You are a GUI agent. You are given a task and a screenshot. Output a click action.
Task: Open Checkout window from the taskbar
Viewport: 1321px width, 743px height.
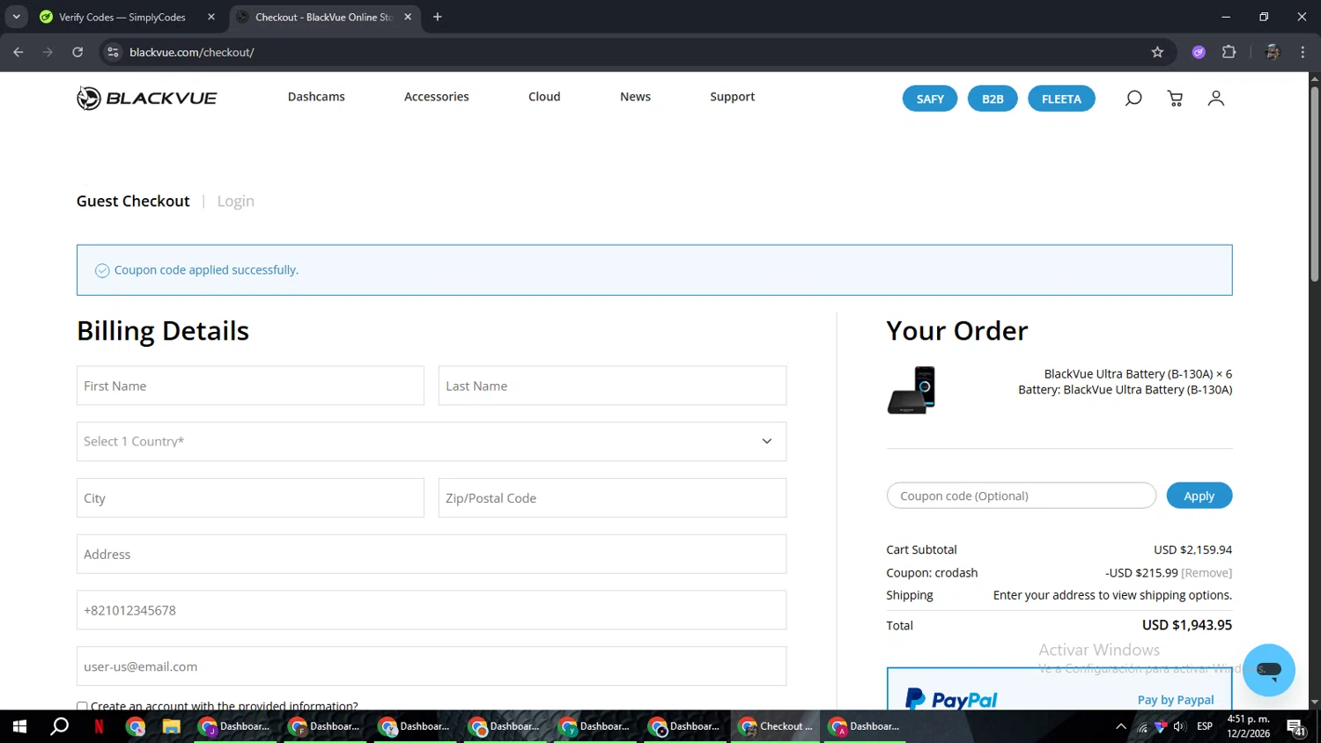click(x=777, y=726)
